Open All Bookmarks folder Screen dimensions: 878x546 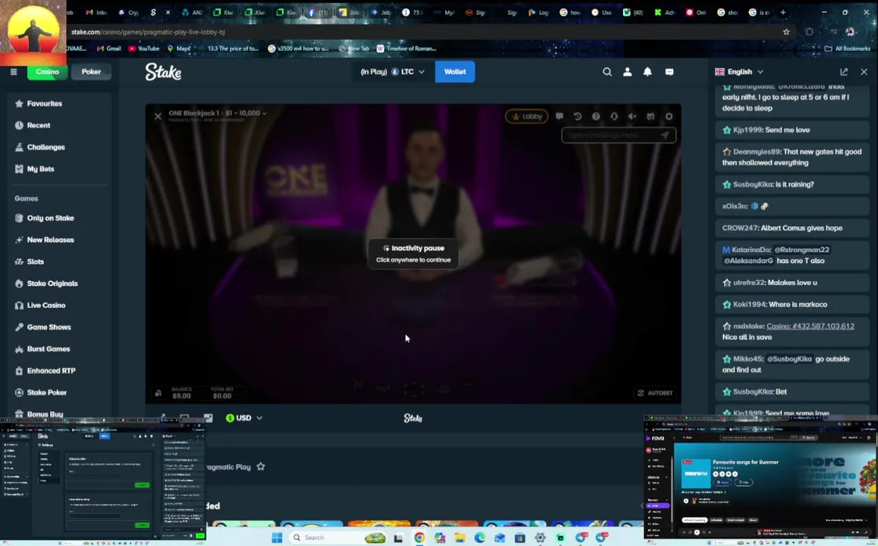tap(848, 49)
